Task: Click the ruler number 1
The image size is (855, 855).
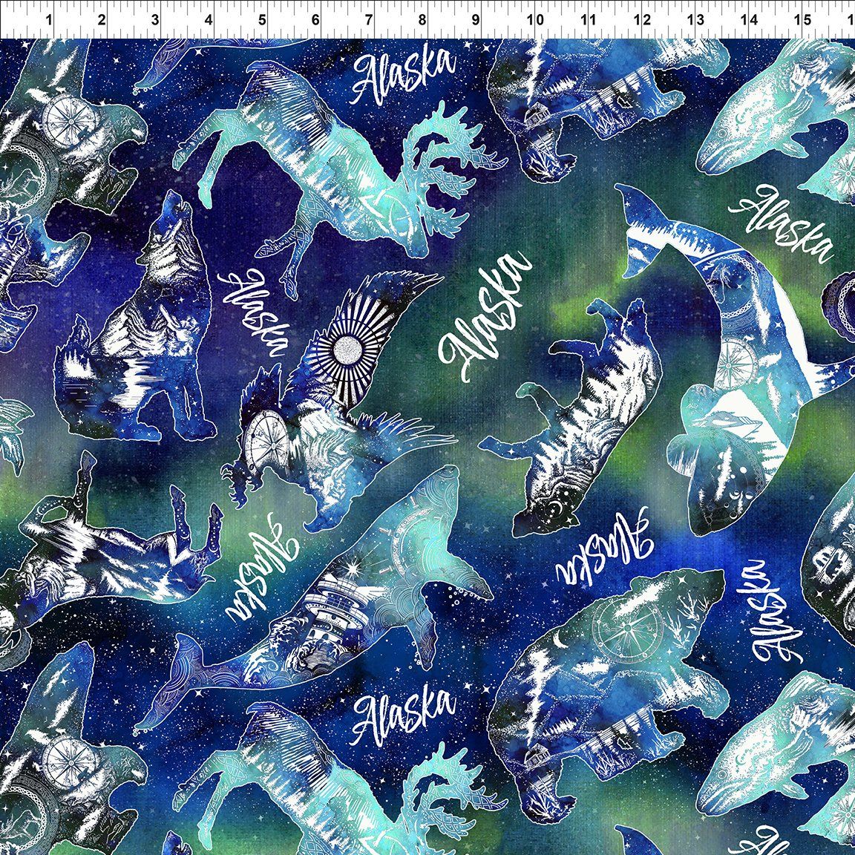Action: click(49, 20)
